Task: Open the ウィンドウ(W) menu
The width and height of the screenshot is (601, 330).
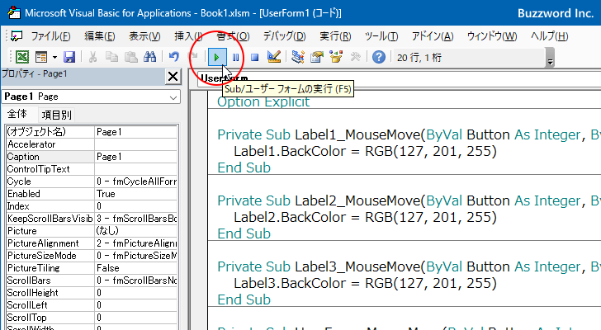Action: click(492, 36)
